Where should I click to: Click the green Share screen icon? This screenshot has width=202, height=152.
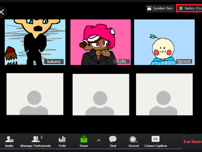(84, 139)
